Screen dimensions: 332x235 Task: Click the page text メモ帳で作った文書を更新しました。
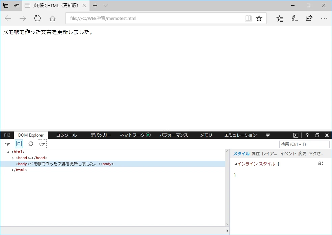[48, 32]
